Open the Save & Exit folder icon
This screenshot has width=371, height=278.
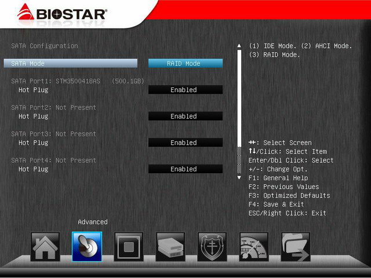(295, 247)
